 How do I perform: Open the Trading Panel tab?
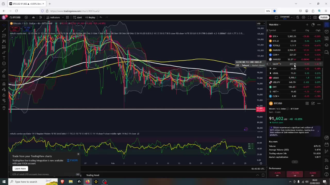point(93,175)
